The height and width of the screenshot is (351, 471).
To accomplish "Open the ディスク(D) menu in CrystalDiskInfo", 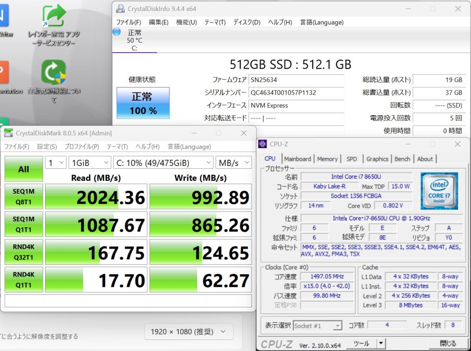I will (x=247, y=23).
